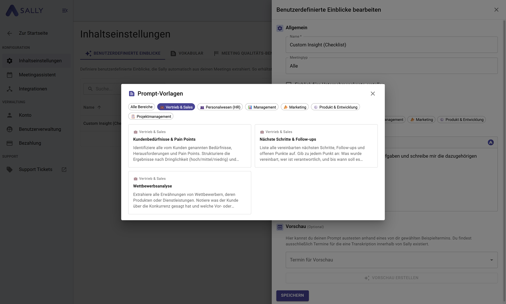The width and height of the screenshot is (506, 304).
Task: Close the Prompt-Vorlagen dialog
Action: (x=373, y=94)
